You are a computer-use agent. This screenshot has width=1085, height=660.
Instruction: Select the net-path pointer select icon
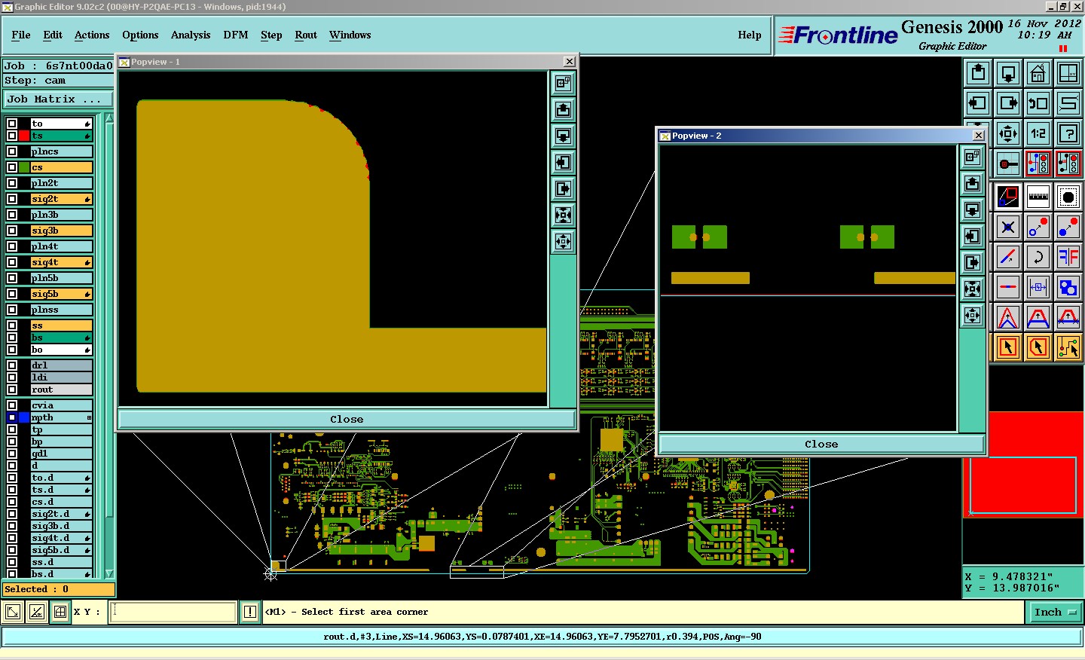pyautogui.click(x=1068, y=347)
